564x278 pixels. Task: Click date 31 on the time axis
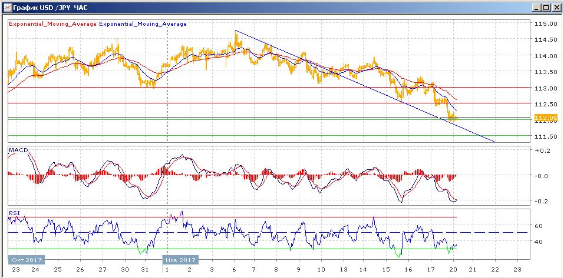click(x=146, y=269)
